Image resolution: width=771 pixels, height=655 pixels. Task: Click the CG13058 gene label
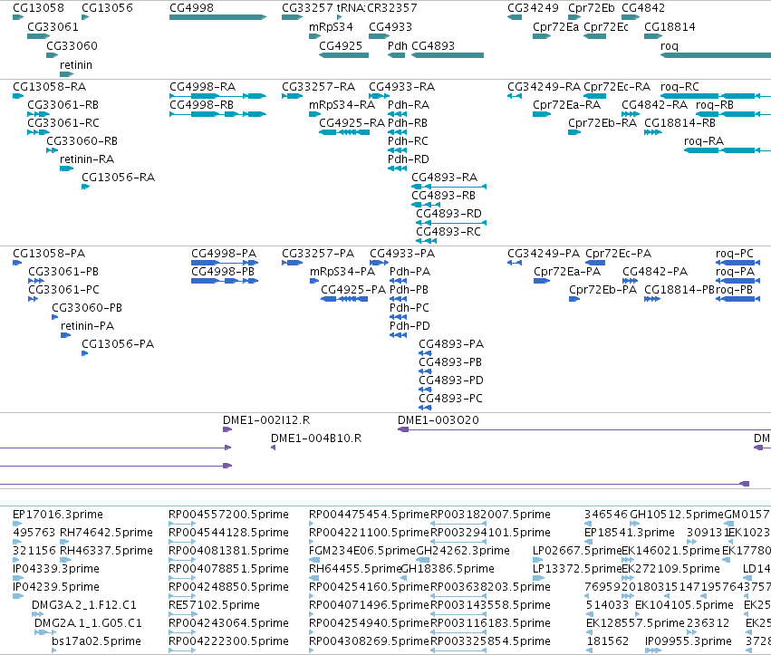[x=38, y=8]
